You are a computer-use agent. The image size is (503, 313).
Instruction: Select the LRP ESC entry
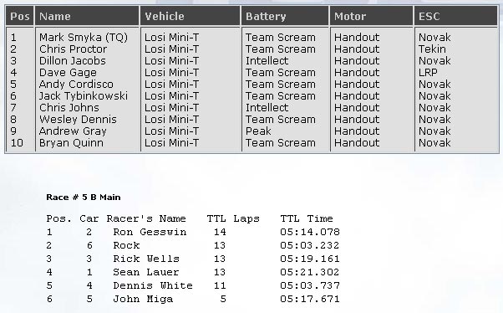(x=428, y=73)
